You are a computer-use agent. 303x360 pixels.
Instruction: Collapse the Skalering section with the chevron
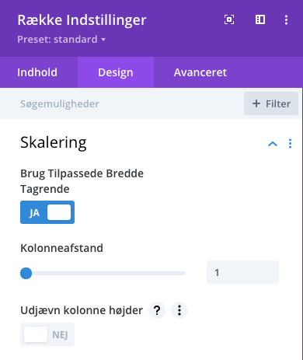273,144
